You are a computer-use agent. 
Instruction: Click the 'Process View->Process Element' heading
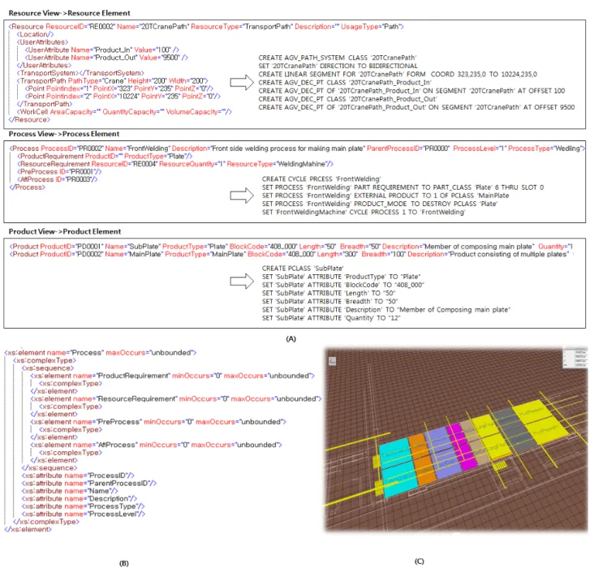[64, 134]
